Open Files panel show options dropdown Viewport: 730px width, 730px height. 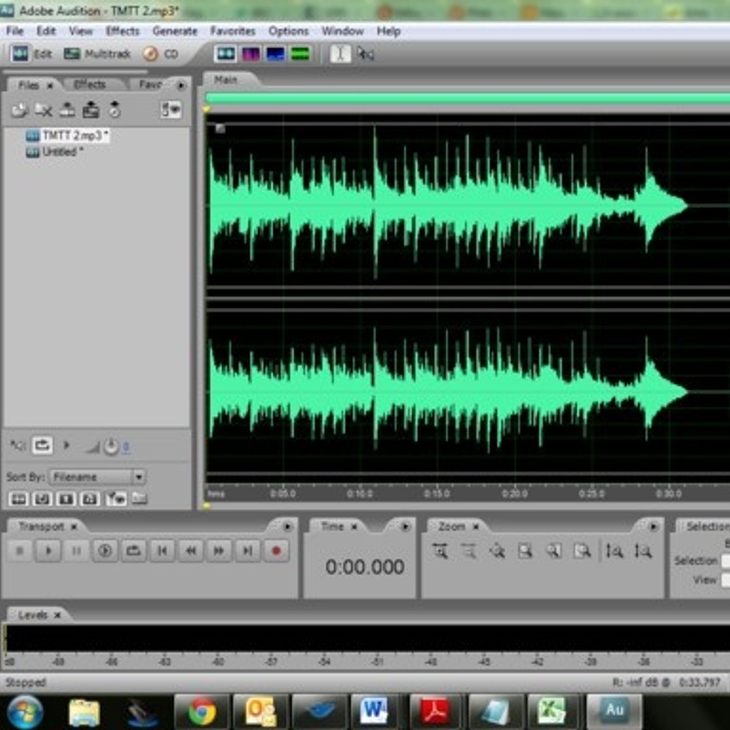pyautogui.click(x=171, y=110)
